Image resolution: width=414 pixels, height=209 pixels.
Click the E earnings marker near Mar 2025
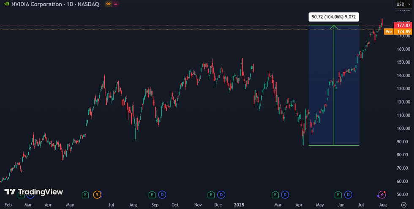pos(275,195)
